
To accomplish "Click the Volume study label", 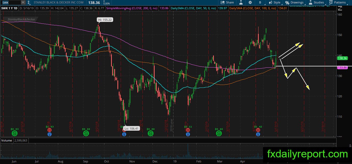I will [6, 140].
